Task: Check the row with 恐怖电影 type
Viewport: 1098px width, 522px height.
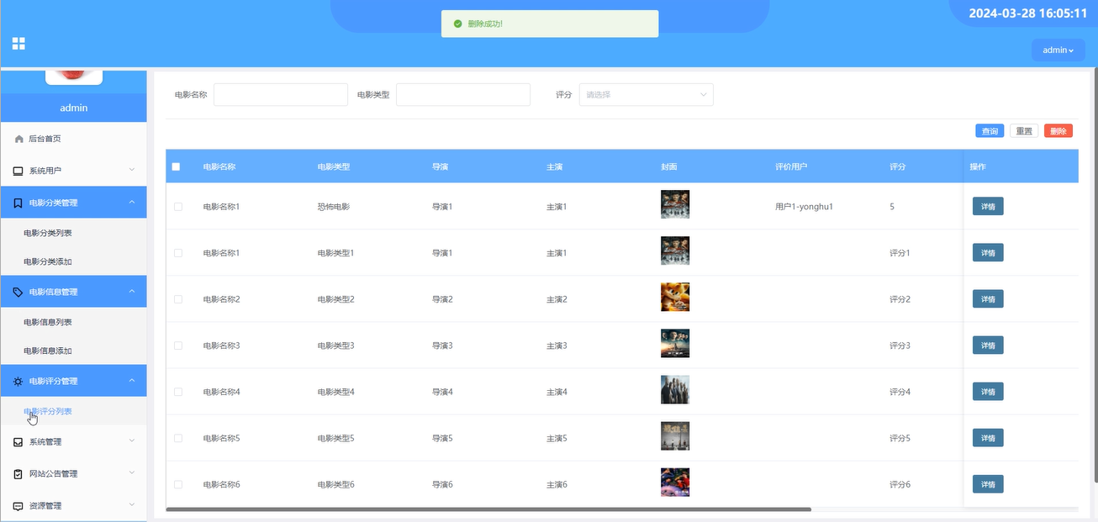Action: (x=178, y=206)
